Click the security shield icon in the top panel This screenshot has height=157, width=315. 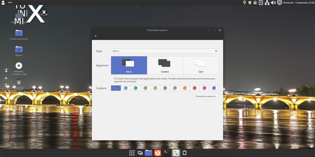coord(250,3)
